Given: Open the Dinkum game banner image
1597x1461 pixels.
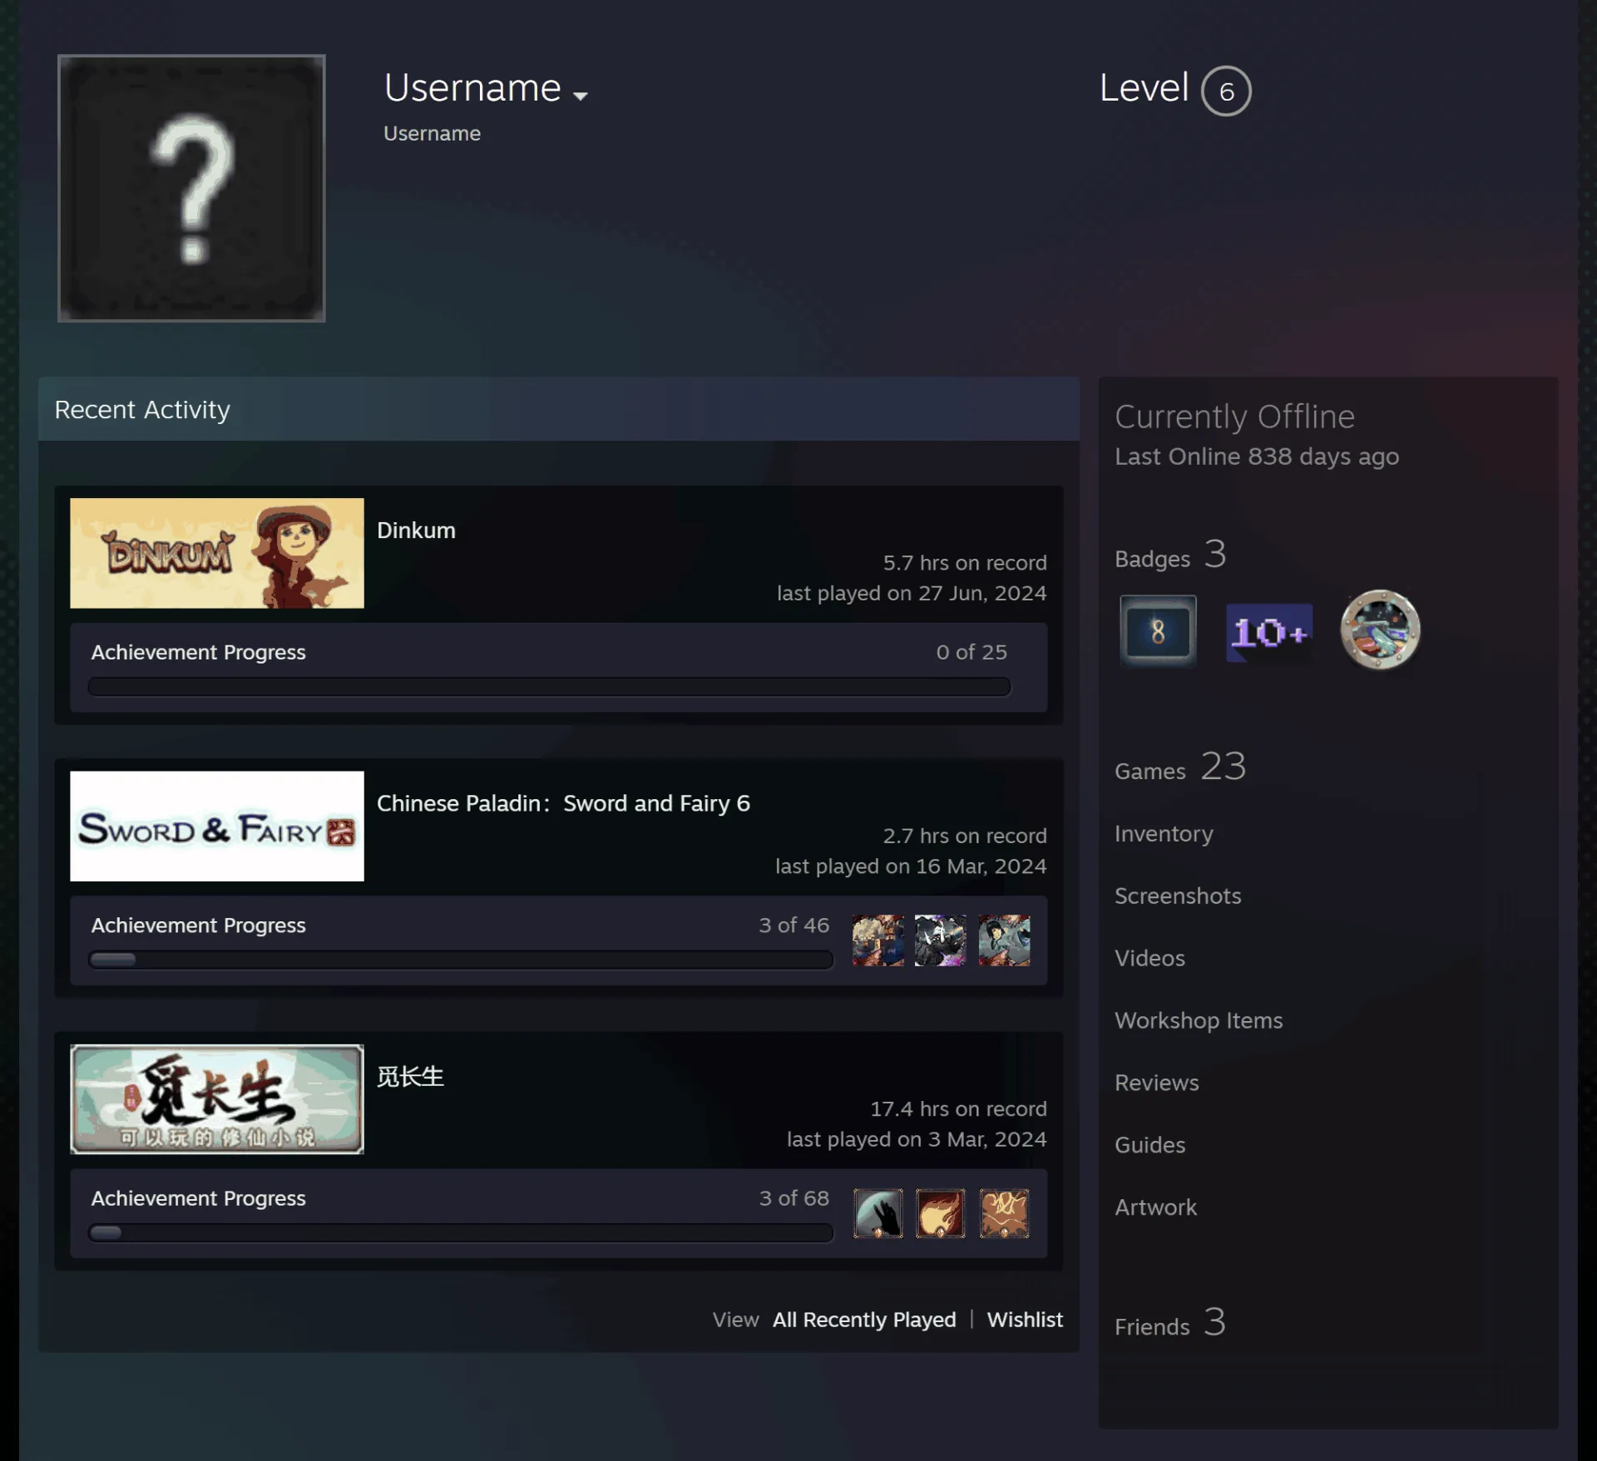Looking at the screenshot, I should [x=217, y=553].
